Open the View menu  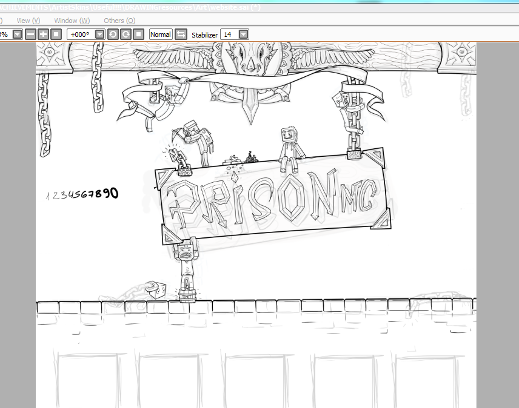click(x=28, y=21)
